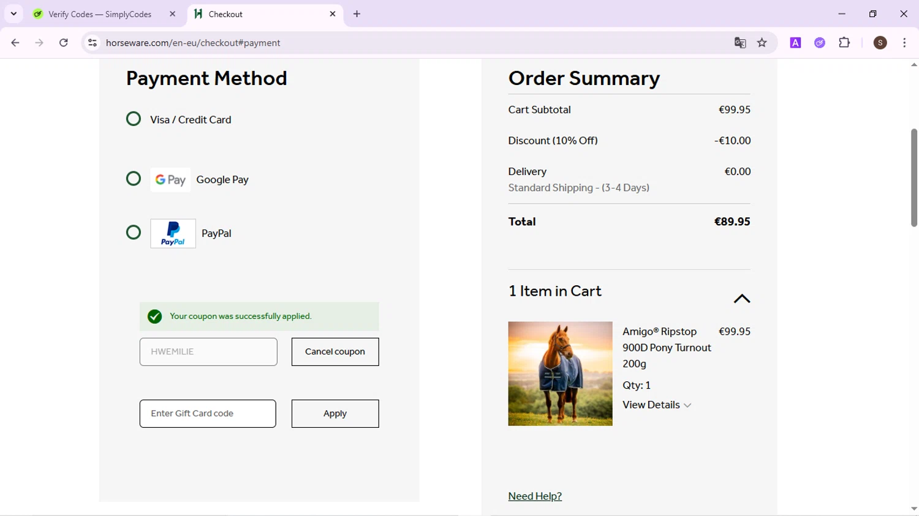Apply the gift card code
The image size is (919, 516).
(x=335, y=414)
